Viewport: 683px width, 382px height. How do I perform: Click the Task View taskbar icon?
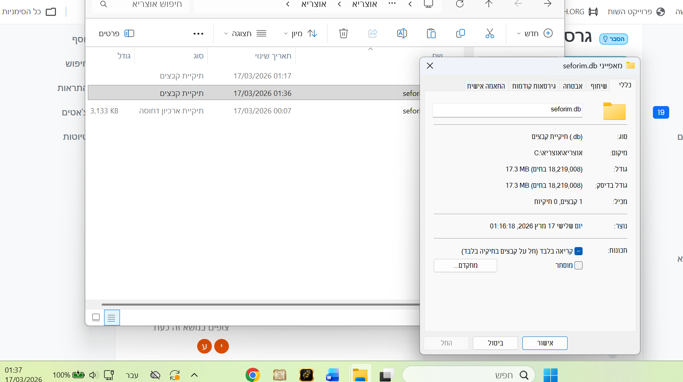coord(387,375)
